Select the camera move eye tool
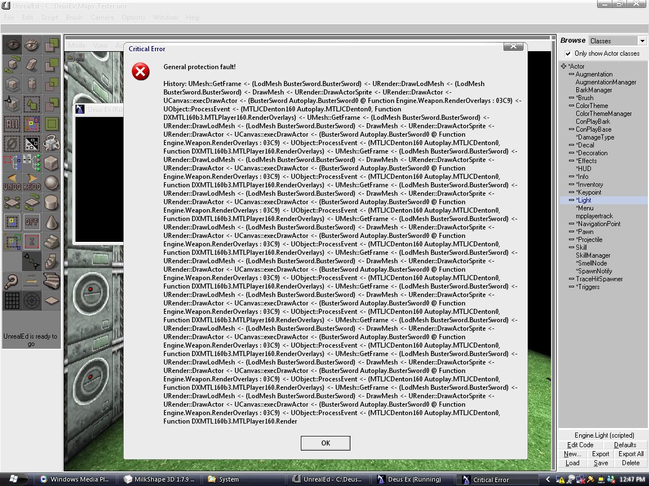This screenshot has height=486, width=649. click(x=12, y=44)
